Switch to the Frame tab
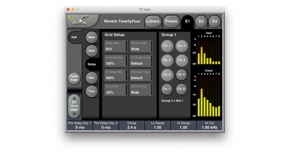The height and width of the screenshot is (157, 290). (171, 21)
